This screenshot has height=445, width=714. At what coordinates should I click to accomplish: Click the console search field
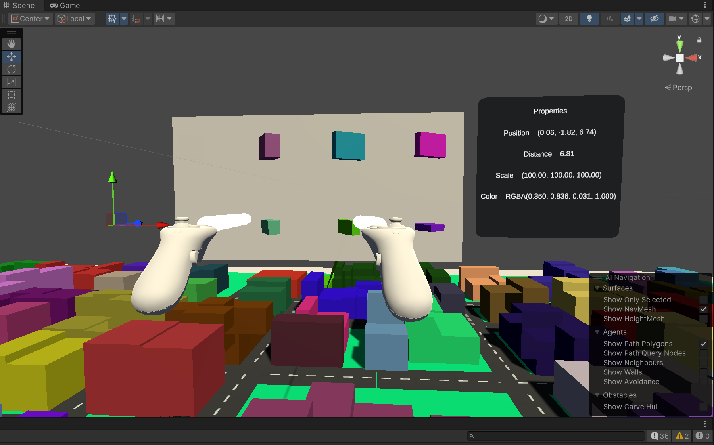(555, 436)
